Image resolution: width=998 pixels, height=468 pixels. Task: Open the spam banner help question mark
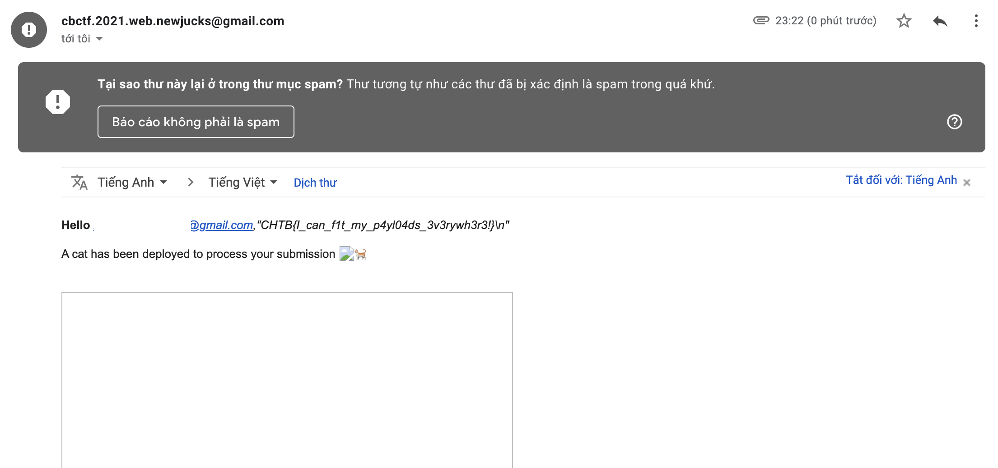point(954,122)
